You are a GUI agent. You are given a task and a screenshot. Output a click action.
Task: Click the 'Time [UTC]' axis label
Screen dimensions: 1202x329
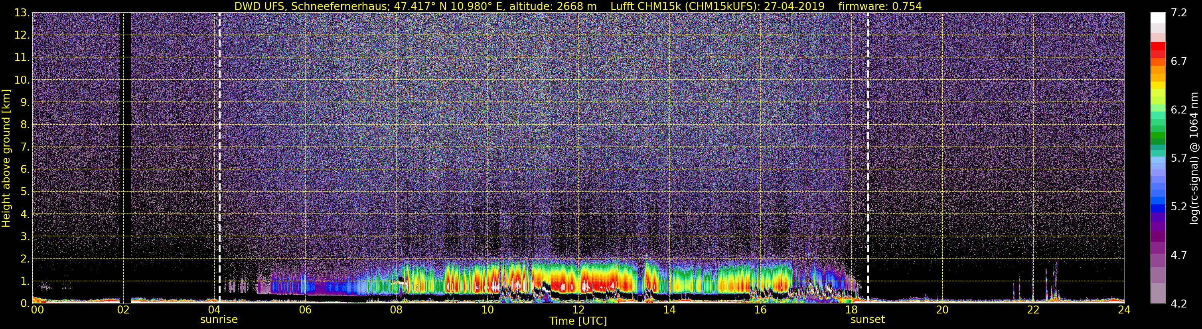(578, 321)
